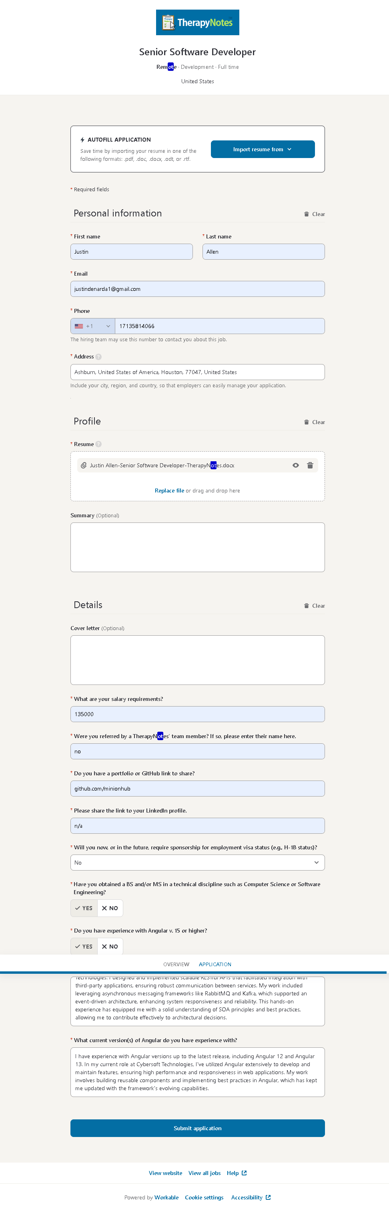Image resolution: width=389 pixels, height=1211 pixels.
Task: Click the paperclip icon beside resume filename
Action: click(x=84, y=465)
